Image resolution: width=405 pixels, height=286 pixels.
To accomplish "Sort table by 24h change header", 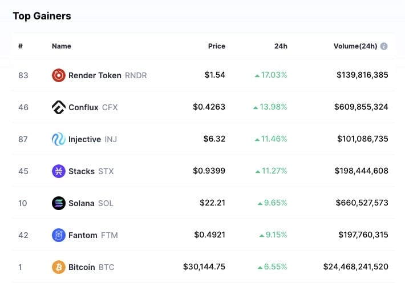I will 280,46.
